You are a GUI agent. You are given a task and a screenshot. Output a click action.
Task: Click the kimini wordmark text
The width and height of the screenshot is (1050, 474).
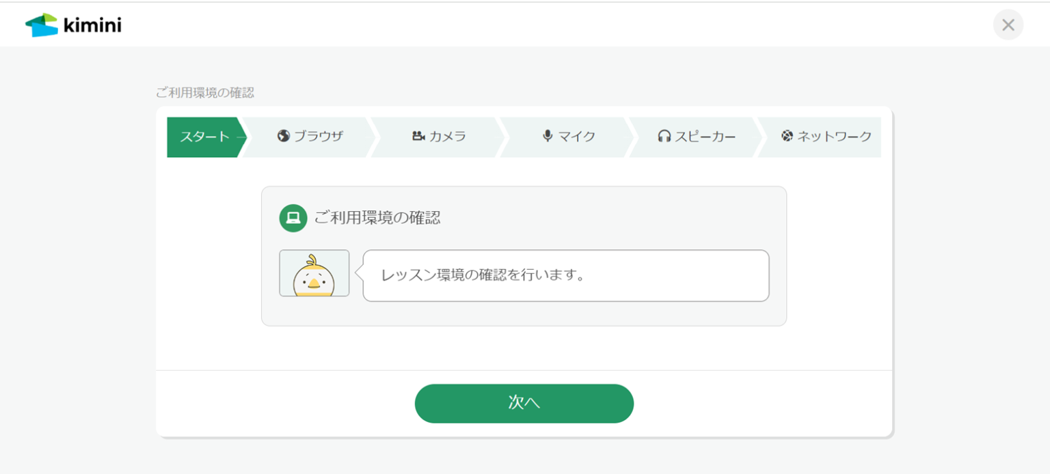pyautogui.click(x=92, y=26)
